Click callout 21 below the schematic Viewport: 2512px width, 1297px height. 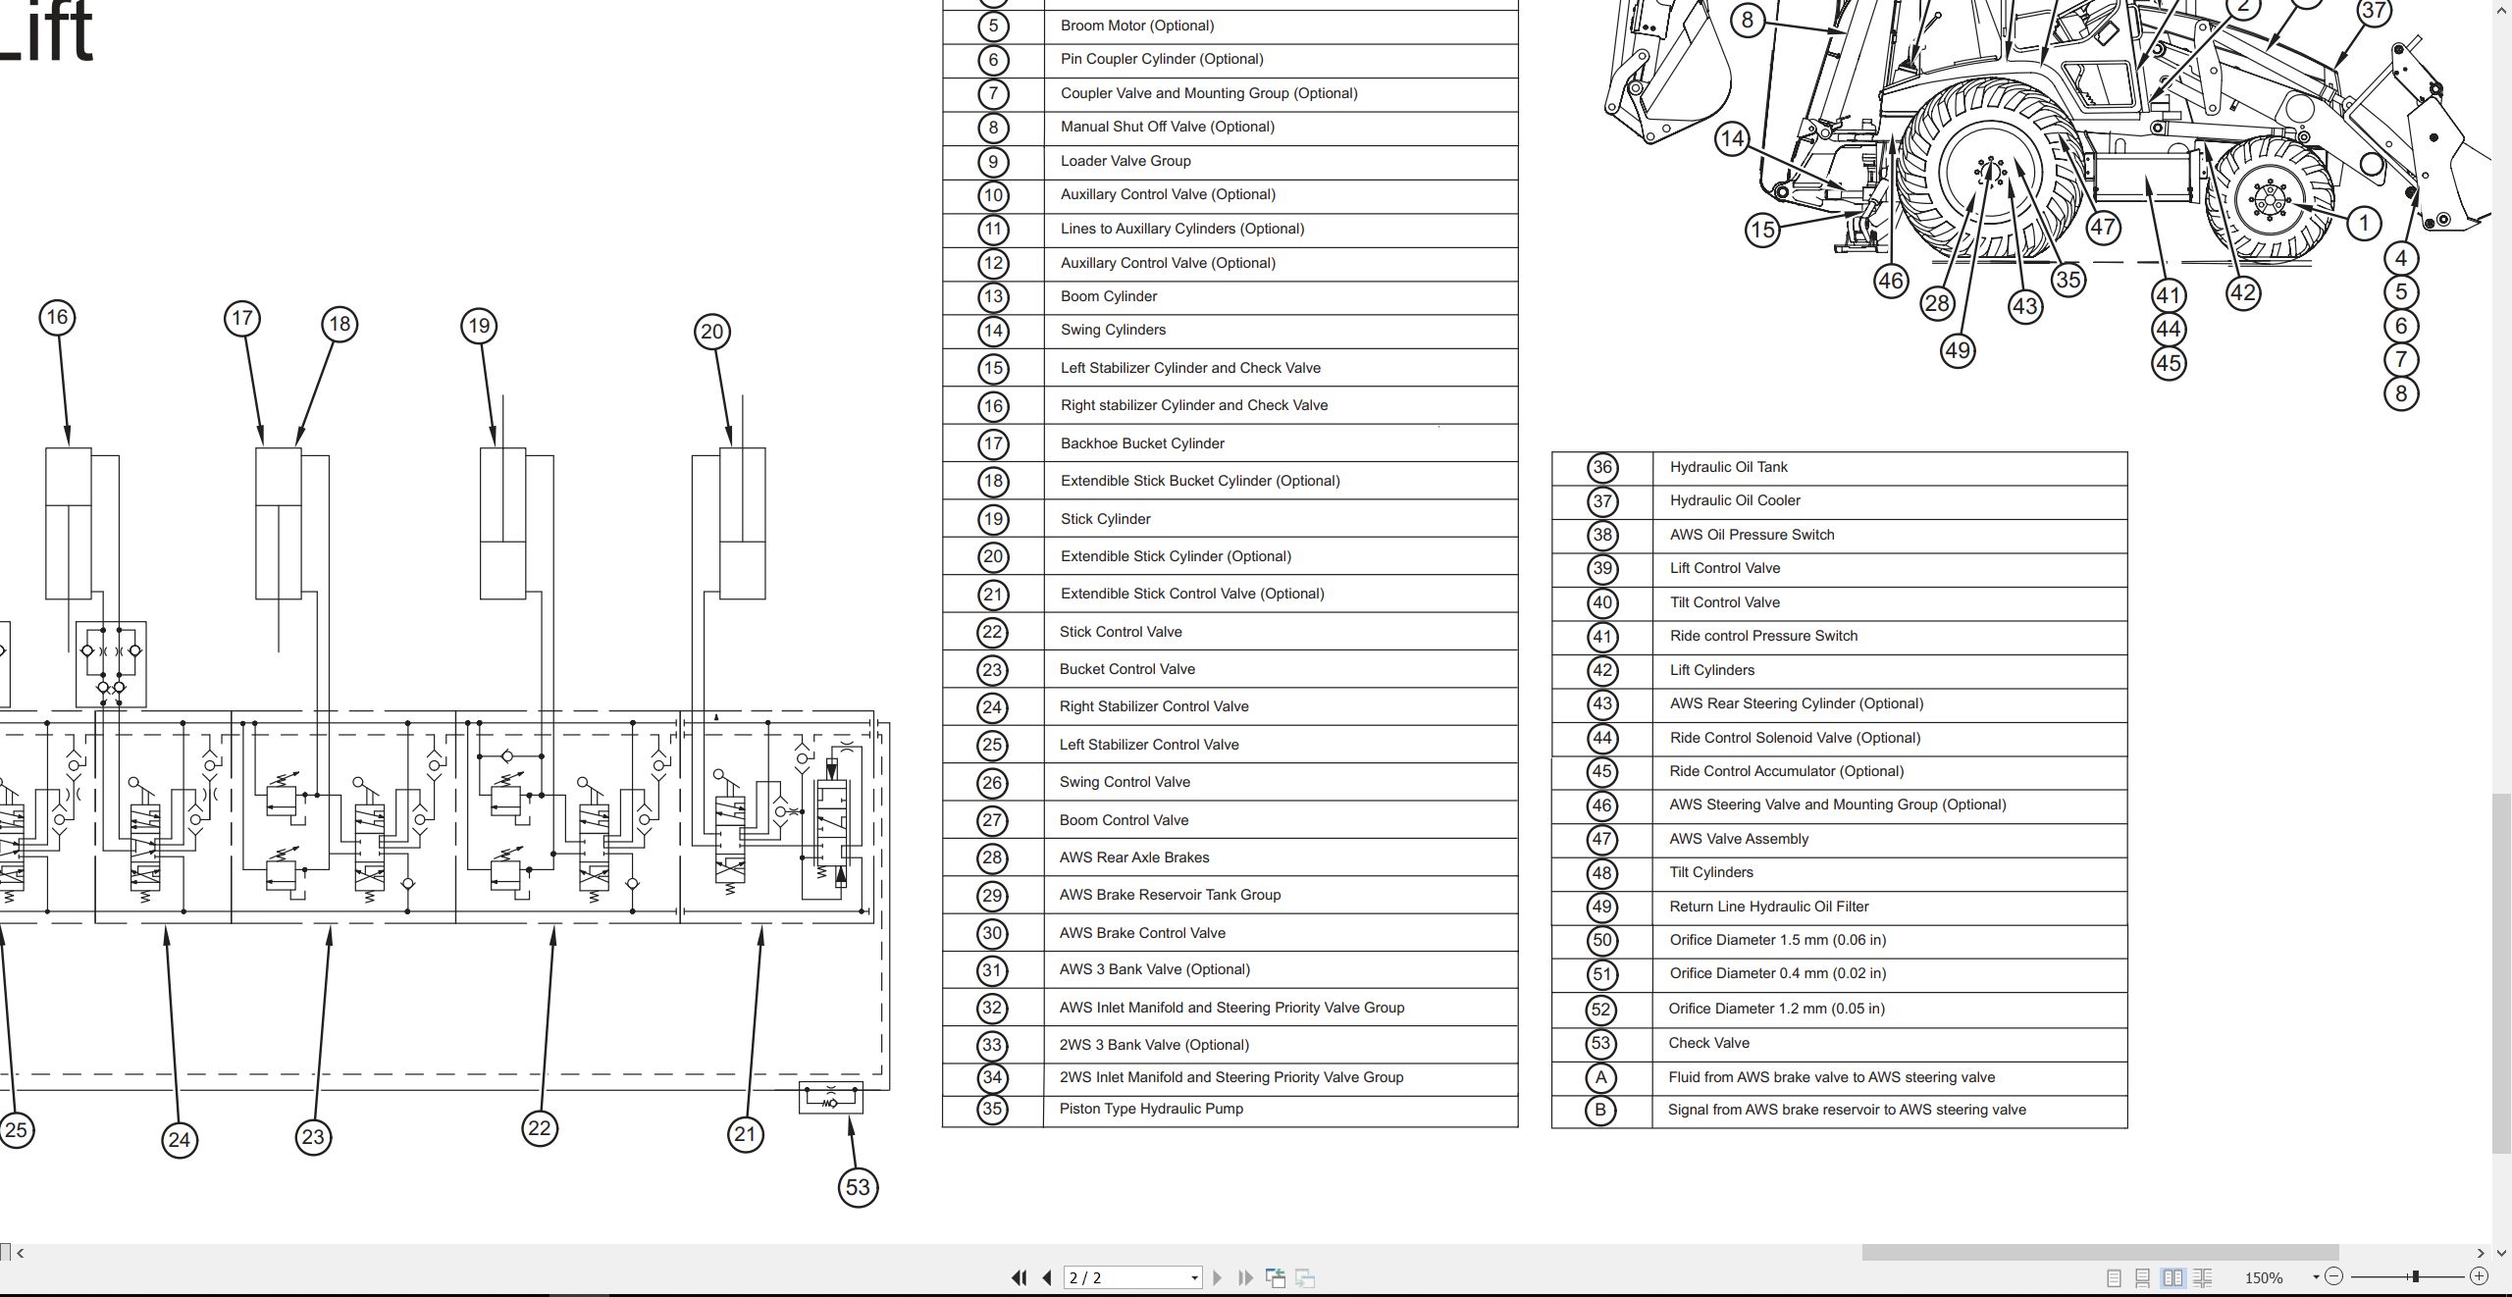pyautogui.click(x=746, y=1135)
